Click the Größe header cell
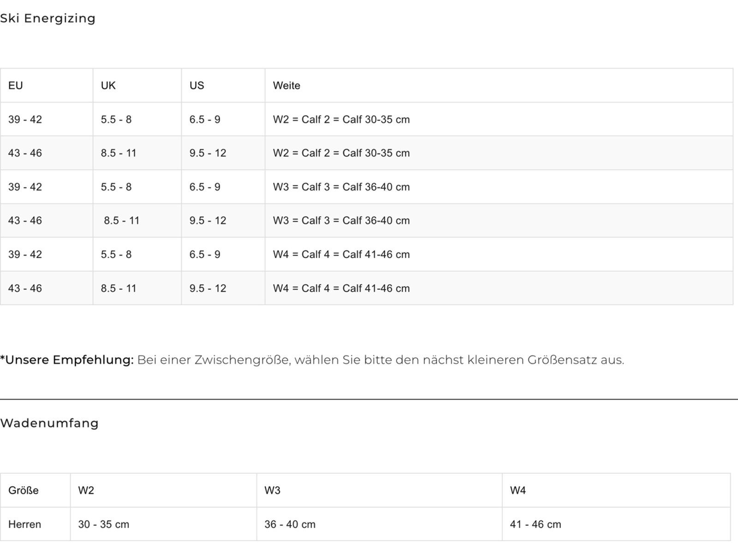Viewport: 738px width, 554px height. 35,490
